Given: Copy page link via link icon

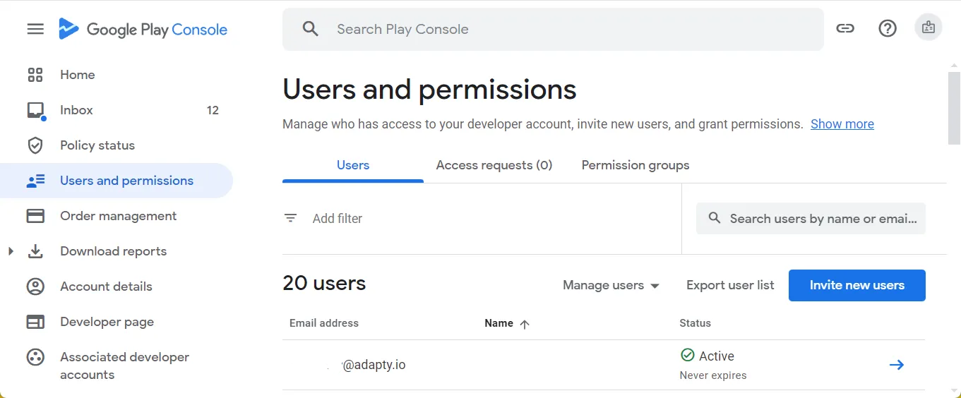Looking at the screenshot, I should (x=845, y=28).
